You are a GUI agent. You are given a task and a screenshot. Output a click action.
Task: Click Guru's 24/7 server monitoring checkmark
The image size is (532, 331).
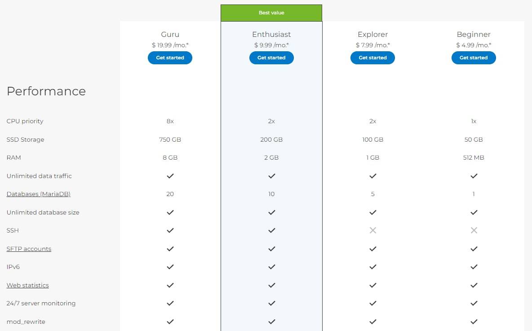pyautogui.click(x=170, y=303)
